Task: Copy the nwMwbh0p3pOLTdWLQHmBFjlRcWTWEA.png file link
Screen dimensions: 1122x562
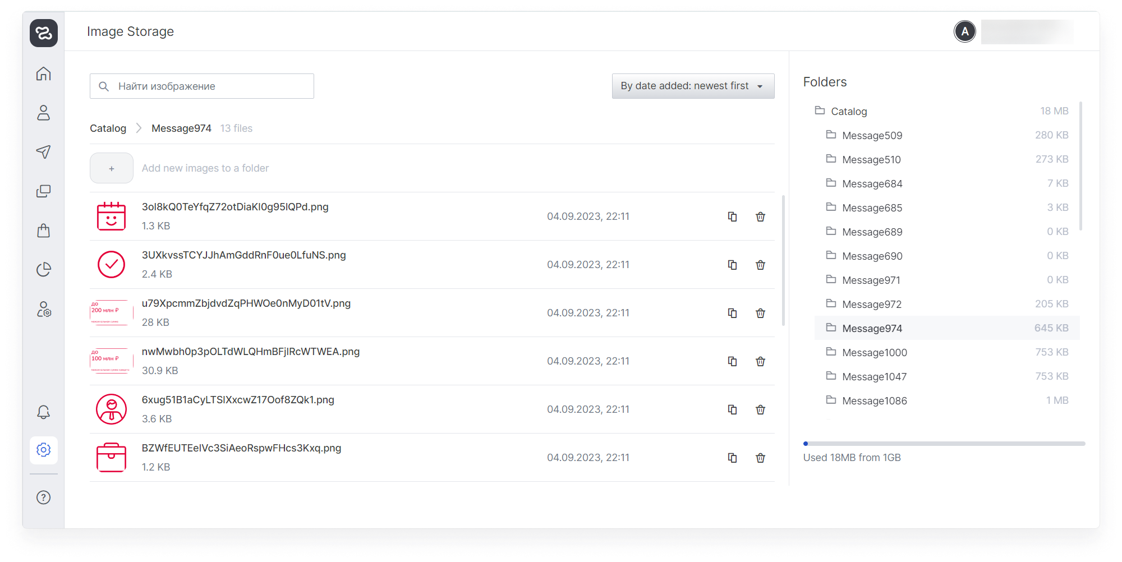Action: 732,361
